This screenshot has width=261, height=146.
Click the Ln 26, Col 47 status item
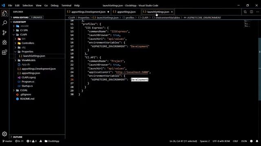[x=183, y=141]
